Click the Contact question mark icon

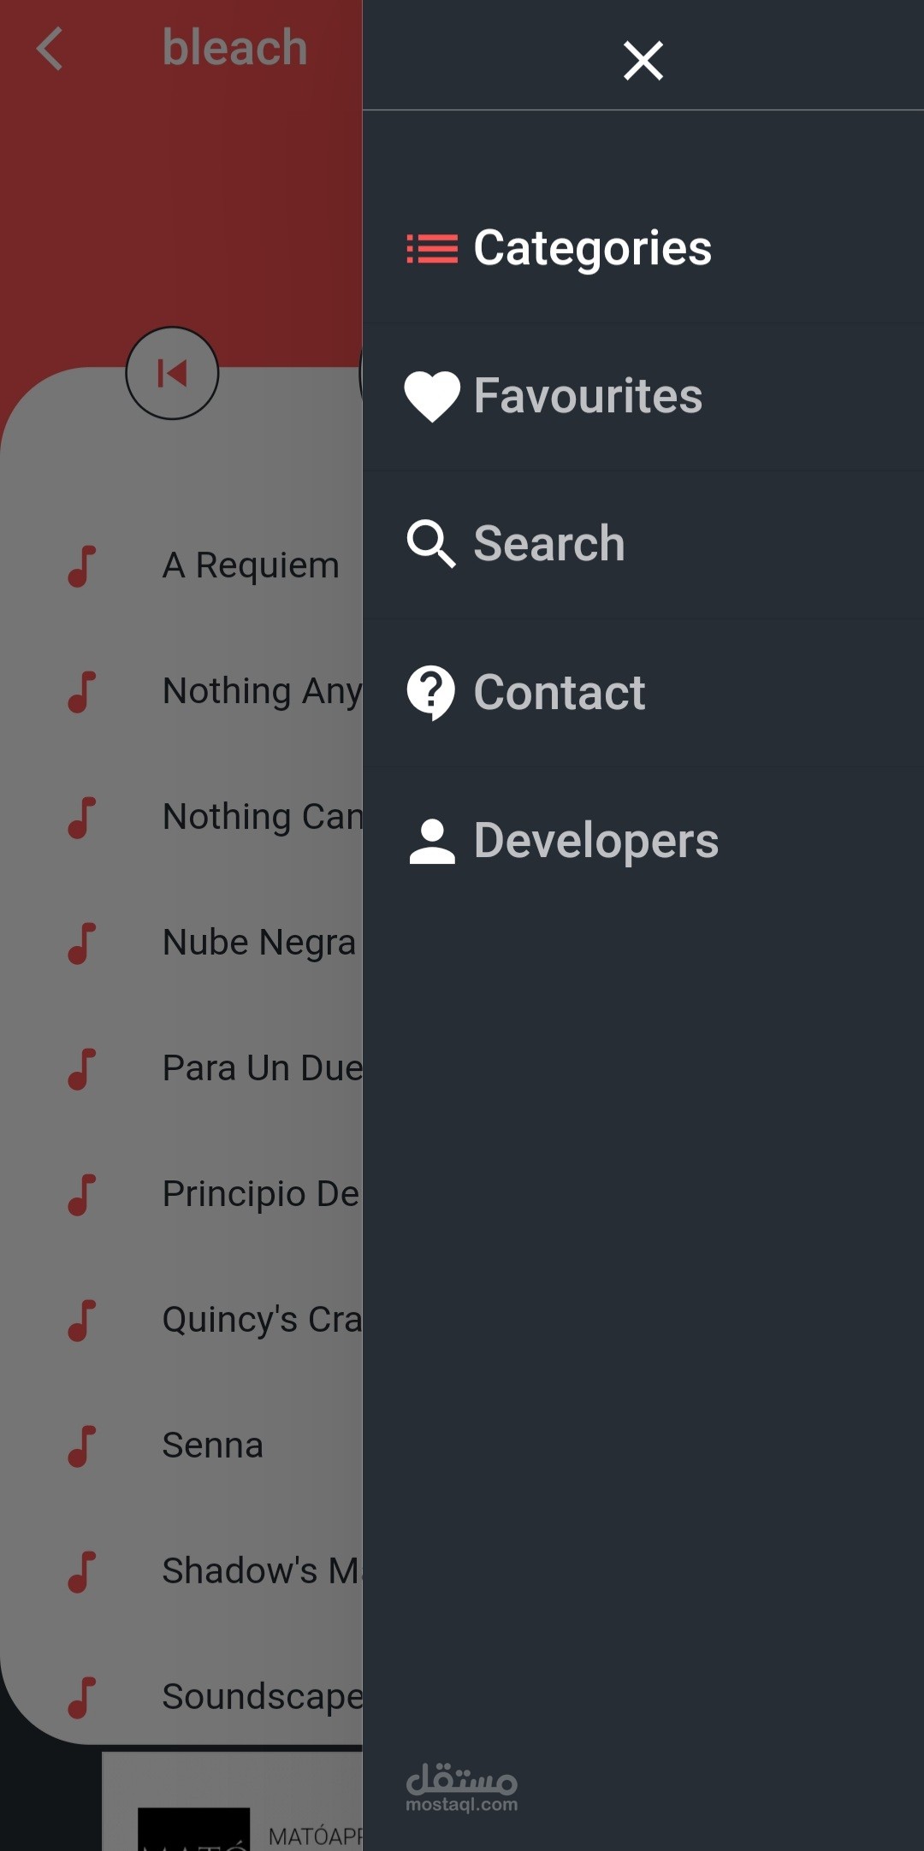point(430,692)
